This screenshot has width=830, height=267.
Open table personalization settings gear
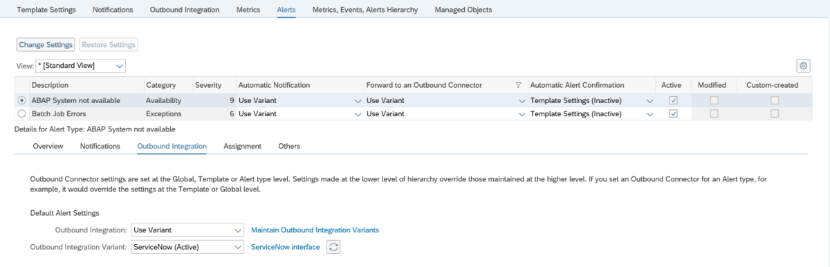click(803, 66)
